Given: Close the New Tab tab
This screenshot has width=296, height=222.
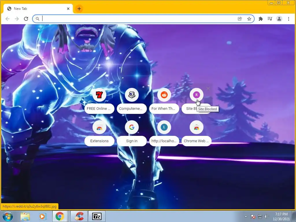Looking at the screenshot, I should click(x=68, y=9).
